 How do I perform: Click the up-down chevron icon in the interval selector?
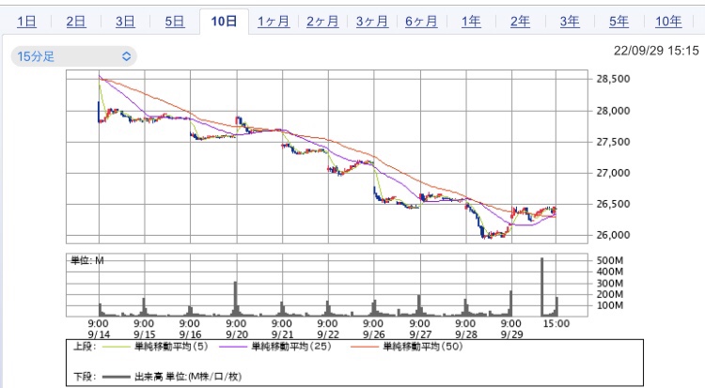click(x=126, y=56)
